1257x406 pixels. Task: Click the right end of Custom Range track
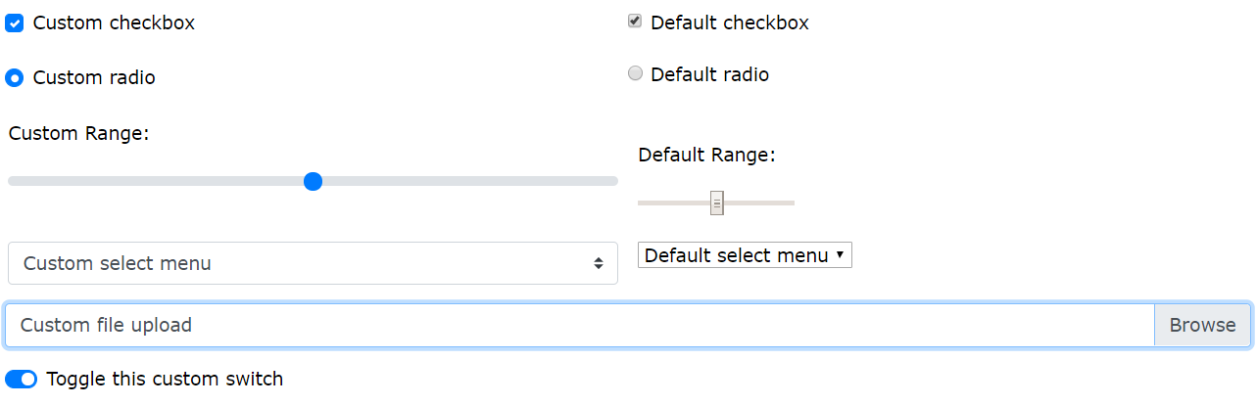tap(613, 181)
